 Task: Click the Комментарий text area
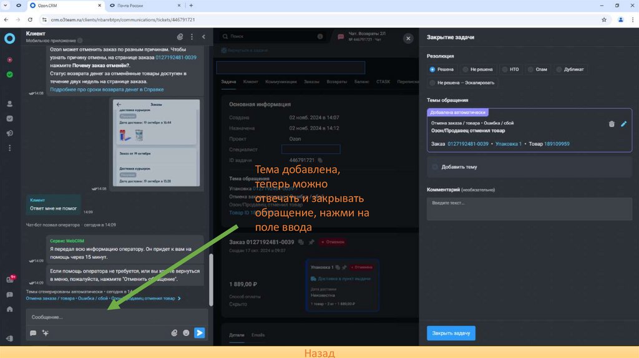pyautogui.click(x=529, y=209)
